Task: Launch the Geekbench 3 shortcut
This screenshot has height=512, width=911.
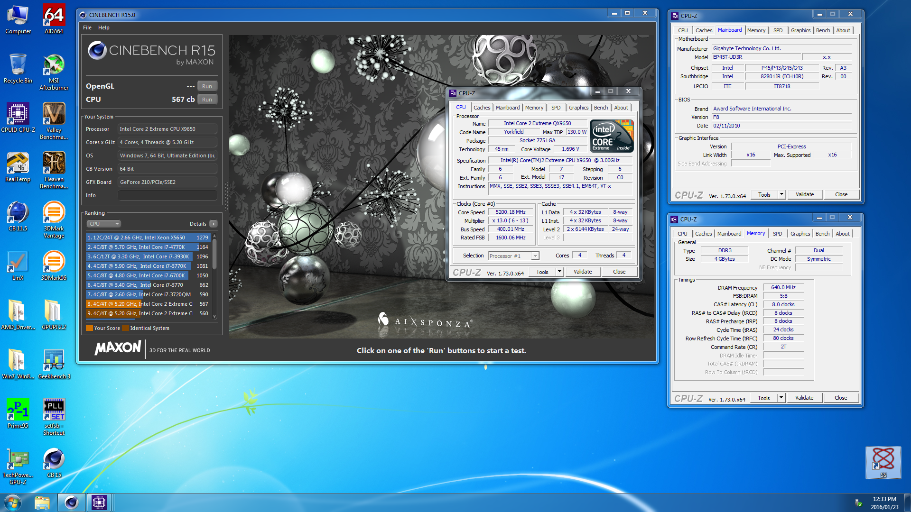Action: (54, 365)
